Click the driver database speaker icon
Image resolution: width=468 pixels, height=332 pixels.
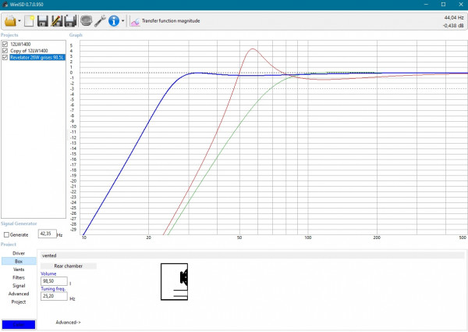[86, 20]
